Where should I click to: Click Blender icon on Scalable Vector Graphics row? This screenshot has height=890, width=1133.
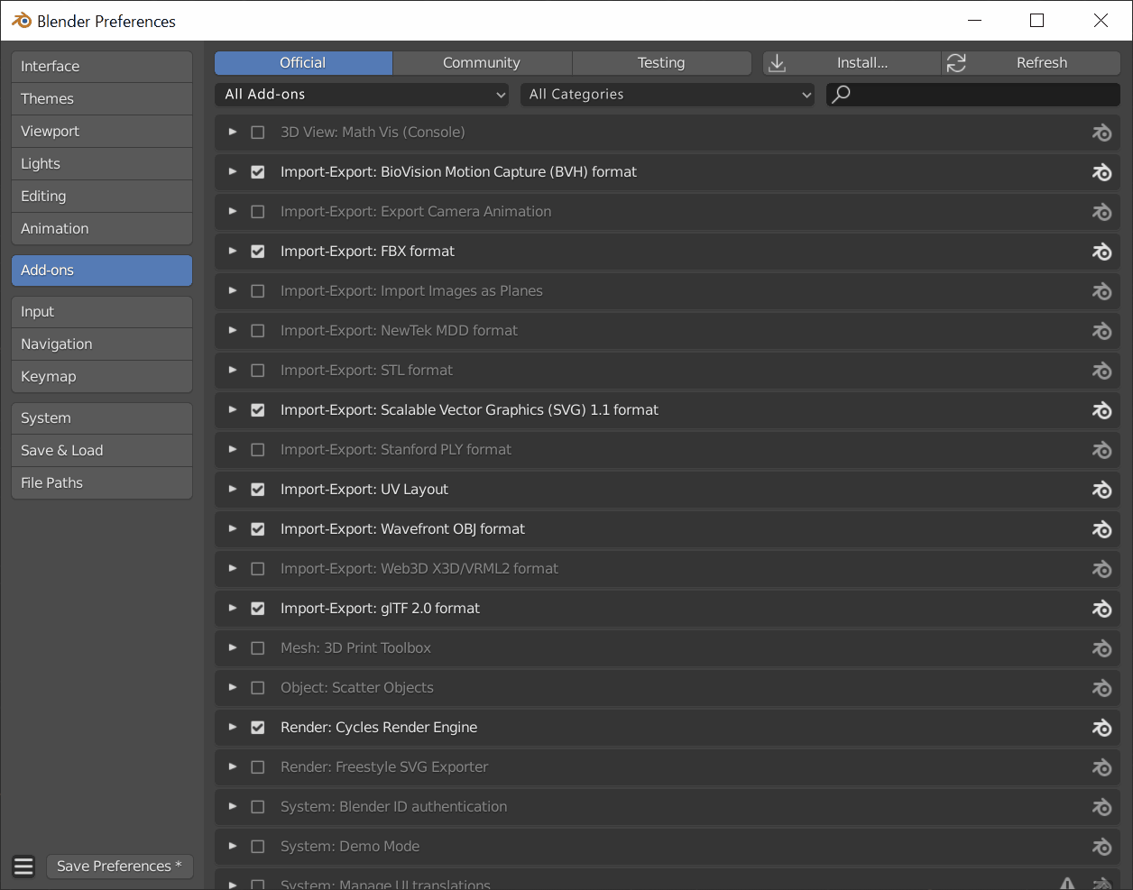pyautogui.click(x=1101, y=410)
